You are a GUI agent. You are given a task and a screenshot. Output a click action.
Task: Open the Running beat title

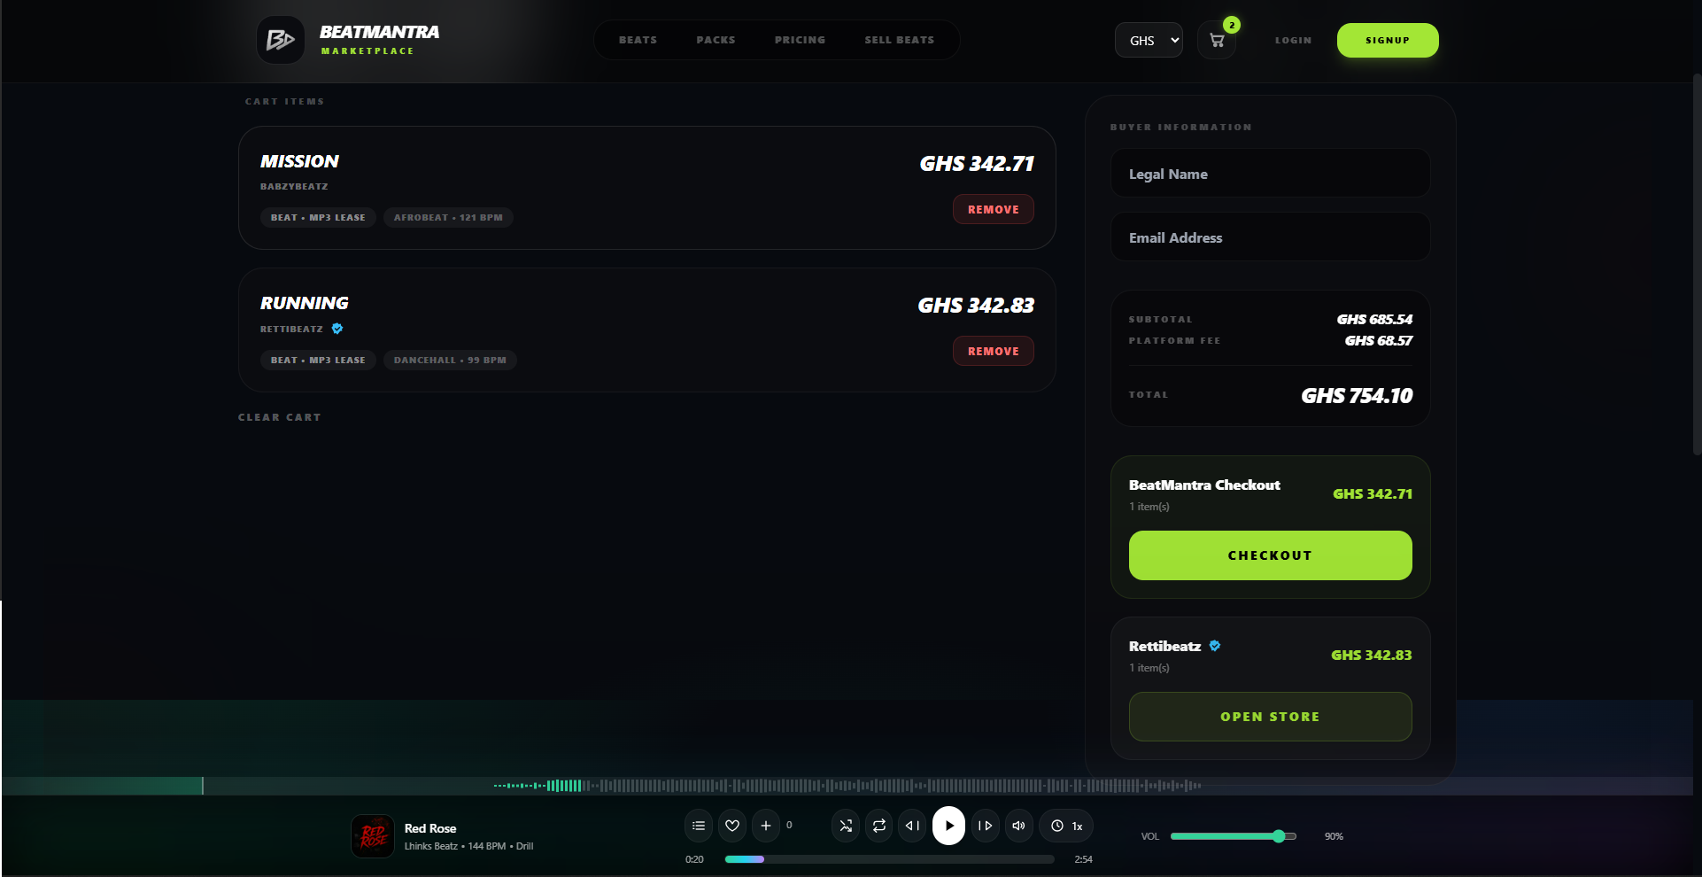[304, 303]
